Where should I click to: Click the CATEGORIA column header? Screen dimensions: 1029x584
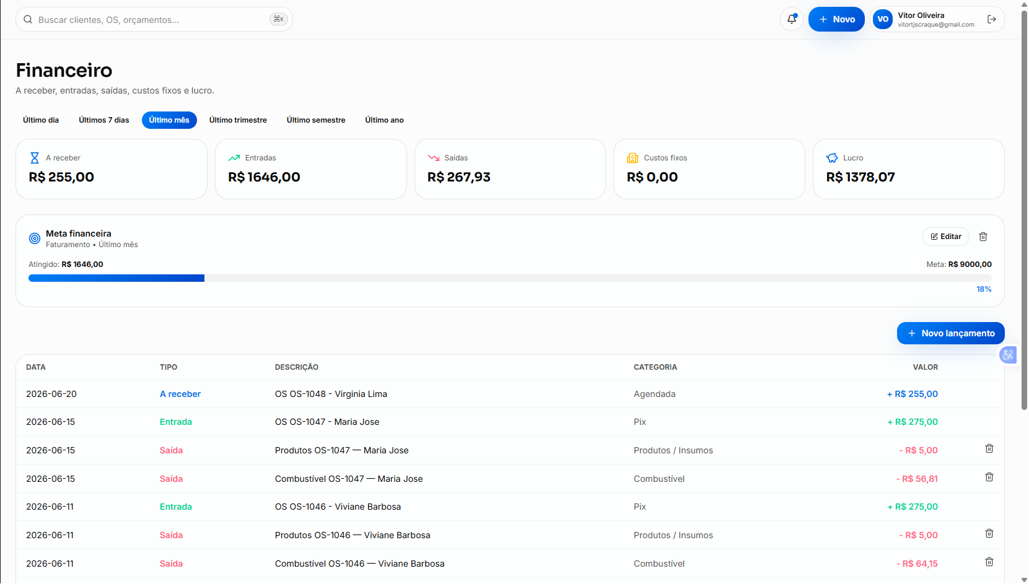655,367
